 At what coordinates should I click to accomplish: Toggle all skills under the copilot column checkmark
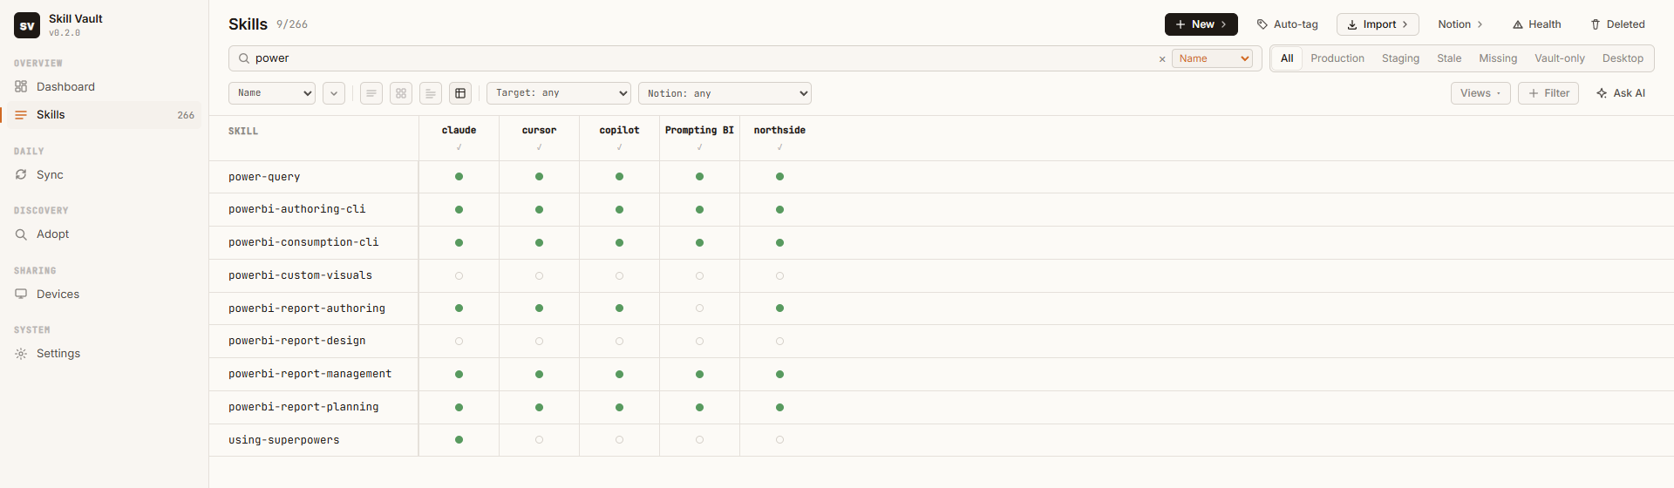620,147
